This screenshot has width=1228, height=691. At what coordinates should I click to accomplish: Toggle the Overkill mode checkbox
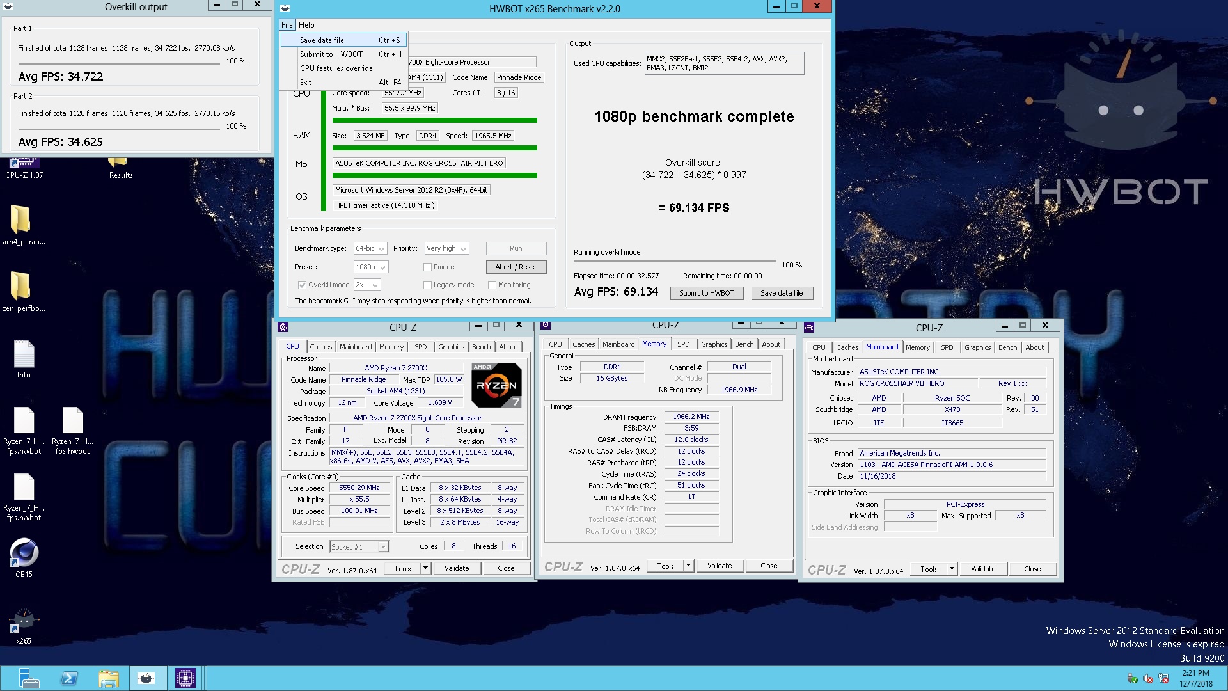pos(302,285)
